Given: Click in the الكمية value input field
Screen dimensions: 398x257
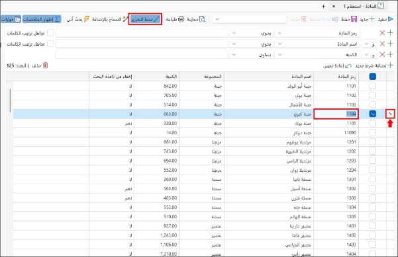Looking at the screenshot, I should click(x=142, y=54).
